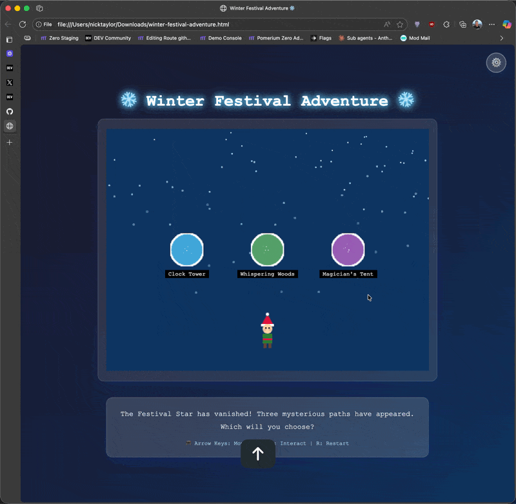This screenshot has height=504, width=516.
Task: Select the Winter Festival Adventure tab
Action: point(258,8)
